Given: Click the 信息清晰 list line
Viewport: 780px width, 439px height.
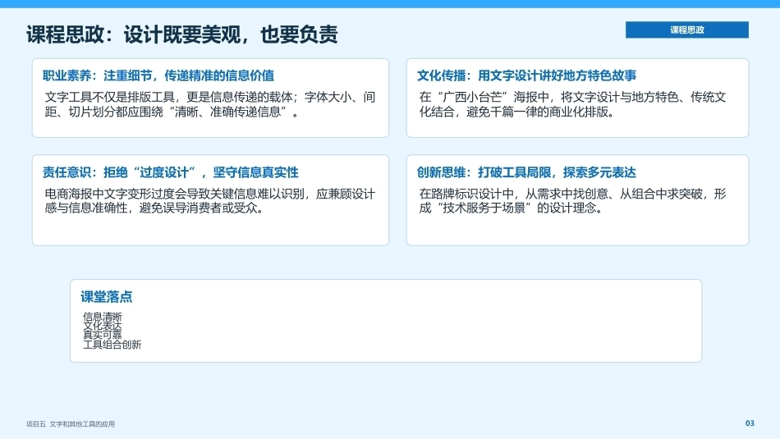Looking at the screenshot, I should 102,316.
